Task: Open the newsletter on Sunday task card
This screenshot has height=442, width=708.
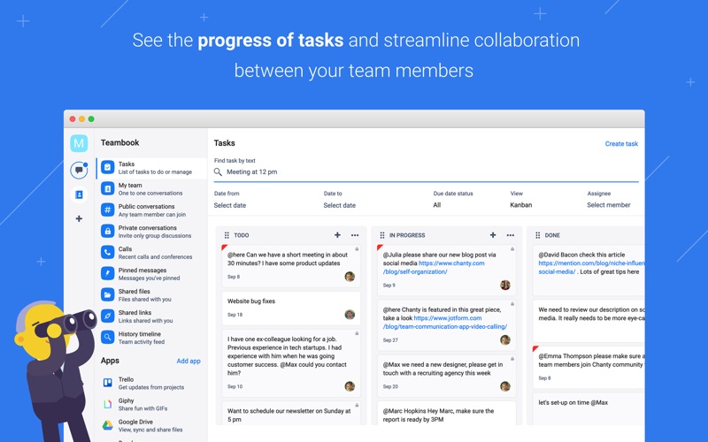Action: (x=291, y=413)
